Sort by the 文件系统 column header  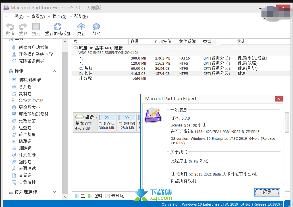click(189, 42)
